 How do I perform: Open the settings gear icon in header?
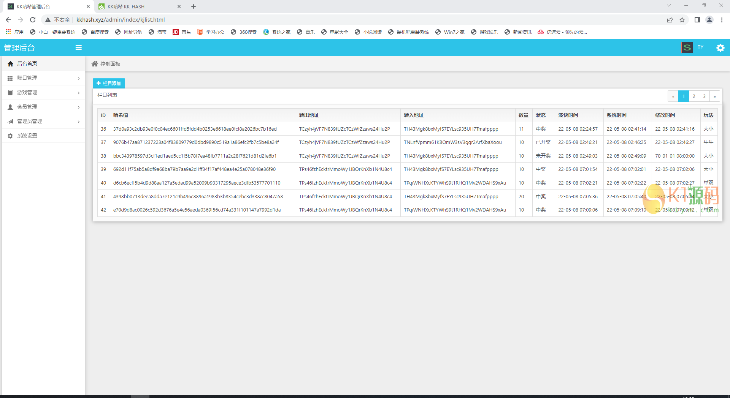(720, 48)
